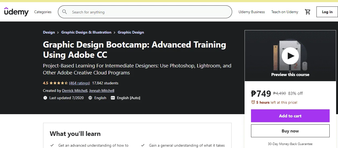Click the closed captions icon

click(x=113, y=98)
